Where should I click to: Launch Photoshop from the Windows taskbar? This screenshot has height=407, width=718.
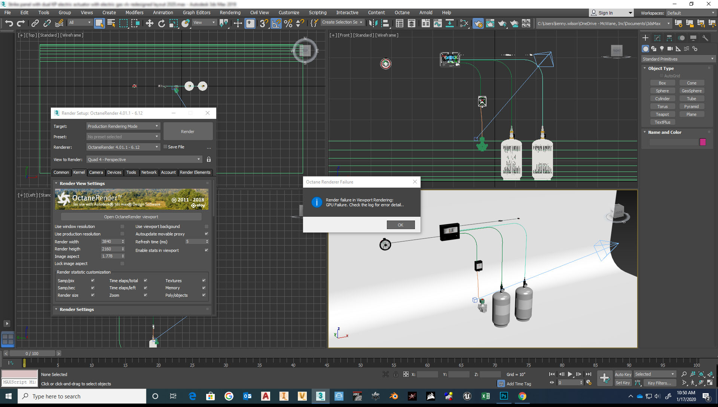[504, 396]
